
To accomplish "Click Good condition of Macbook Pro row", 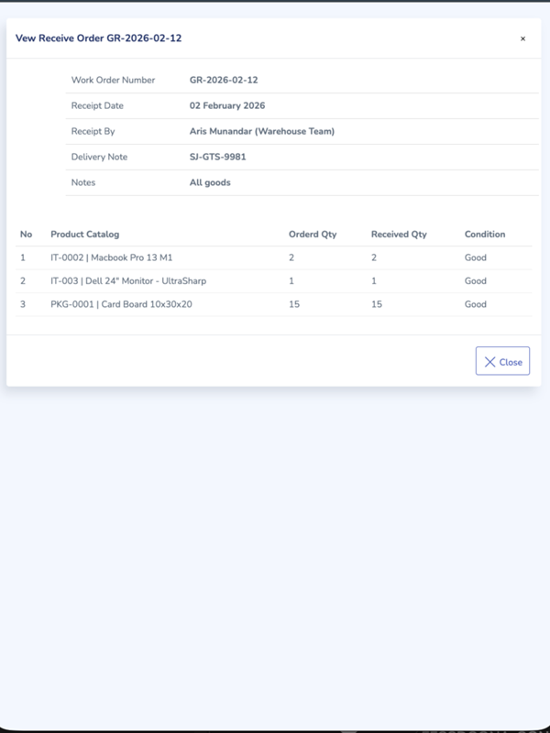I will pyautogui.click(x=476, y=257).
